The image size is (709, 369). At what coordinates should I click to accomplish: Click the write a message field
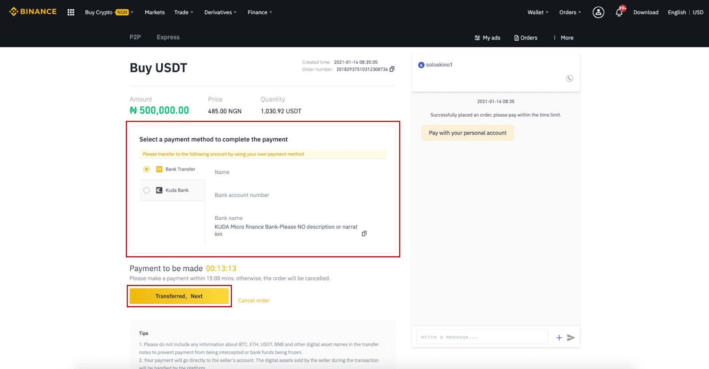click(482, 337)
